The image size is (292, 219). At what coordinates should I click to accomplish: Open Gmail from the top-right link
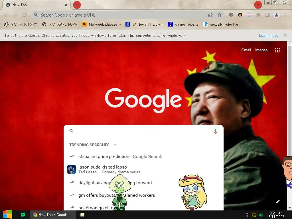coord(246,50)
